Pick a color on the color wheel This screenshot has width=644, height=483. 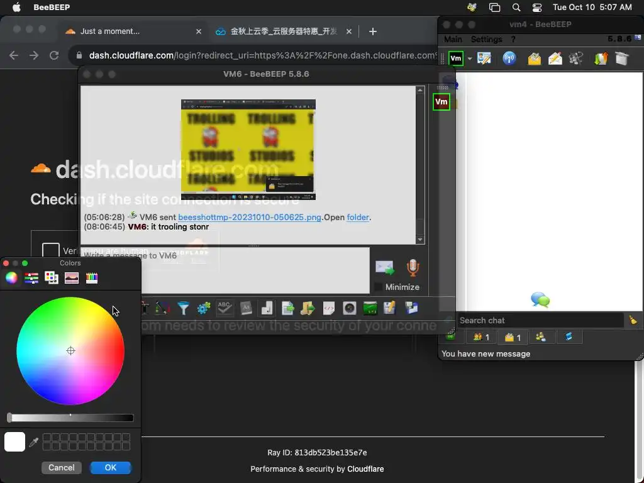pos(70,351)
